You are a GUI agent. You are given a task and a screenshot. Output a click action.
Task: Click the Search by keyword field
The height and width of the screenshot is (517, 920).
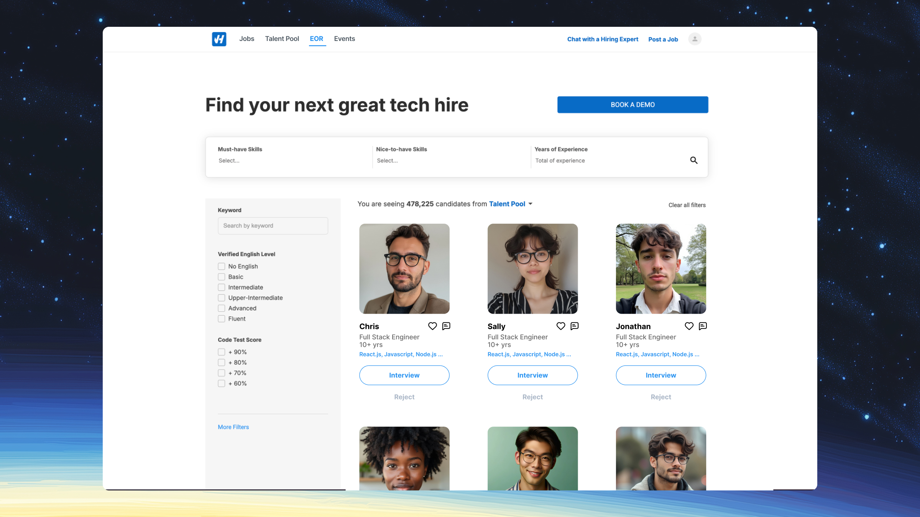(x=273, y=226)
